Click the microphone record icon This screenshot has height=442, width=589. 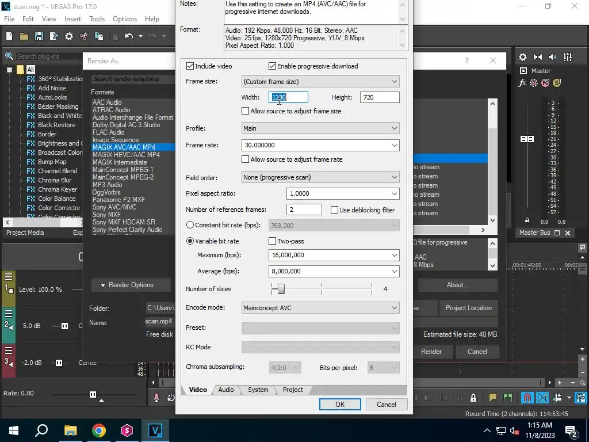click(x=156, y=398)
